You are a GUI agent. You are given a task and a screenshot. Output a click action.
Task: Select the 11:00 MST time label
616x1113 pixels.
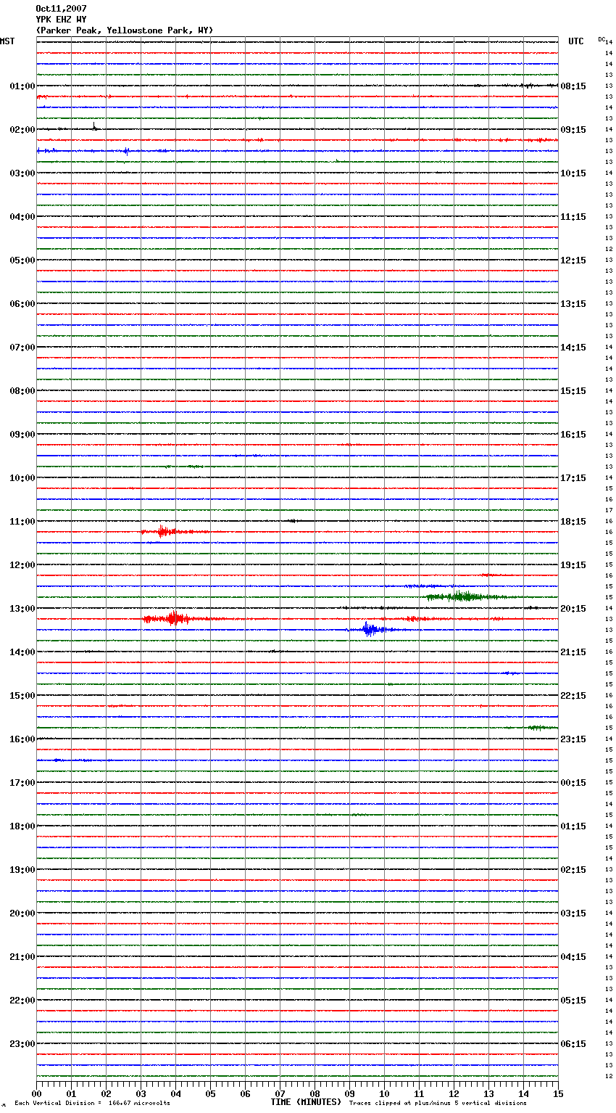tap(22, 522)
